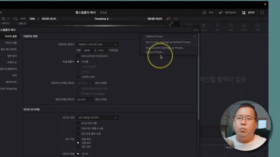Select single link SDI configuration radio

click(x=78, y=139)
